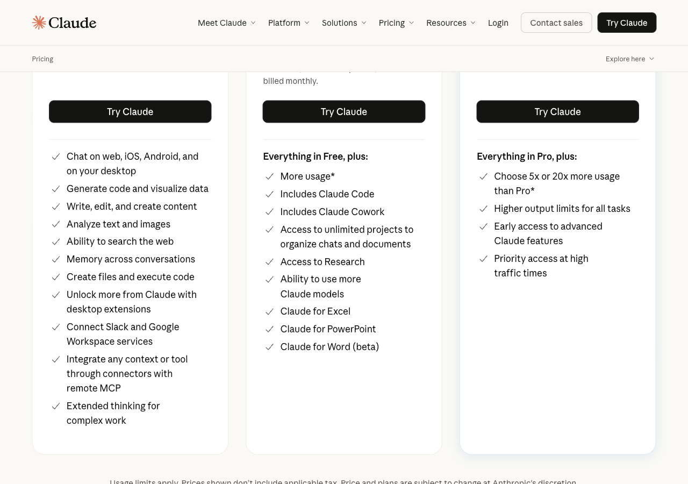Open the Platform navigation dropdown

pyautogui.click(x=289, y=23)
